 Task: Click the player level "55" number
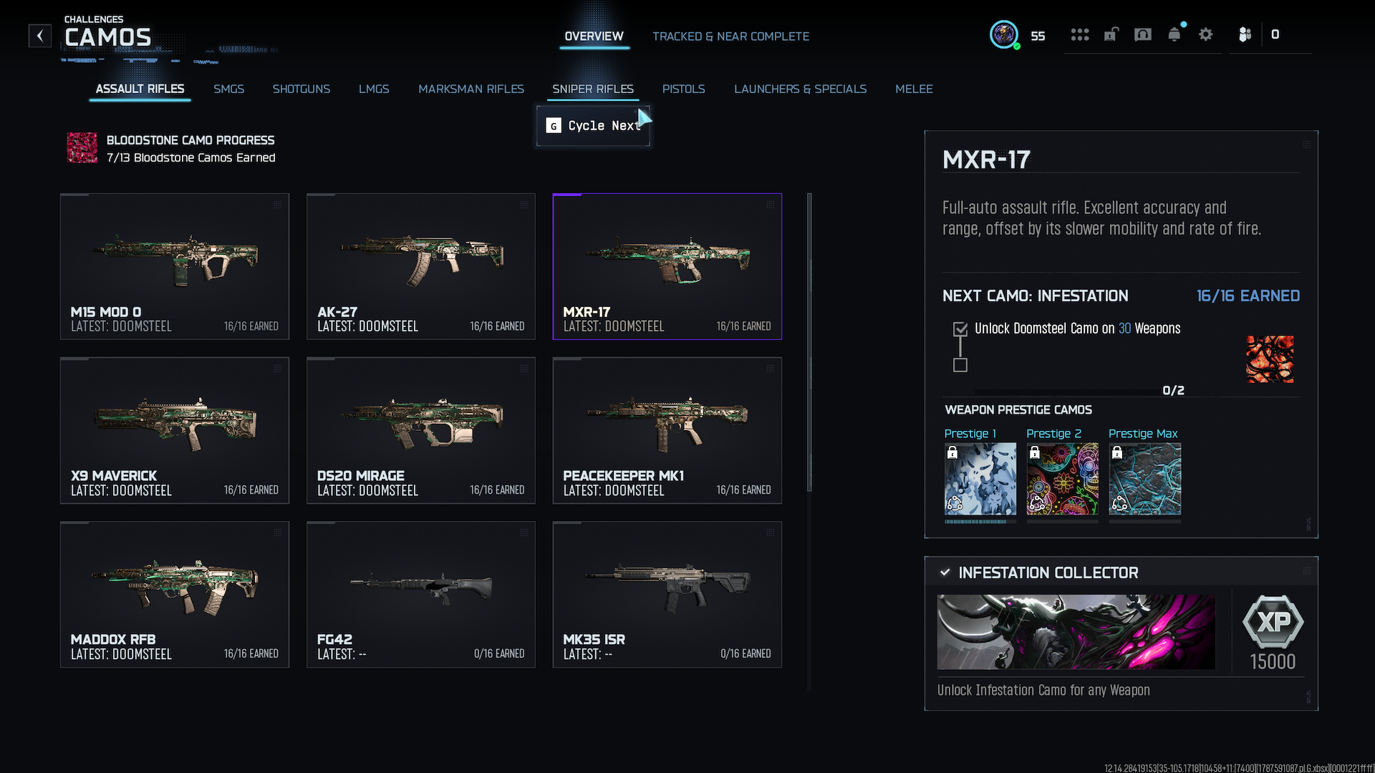pyautogui.click(x=1038, y=36)
